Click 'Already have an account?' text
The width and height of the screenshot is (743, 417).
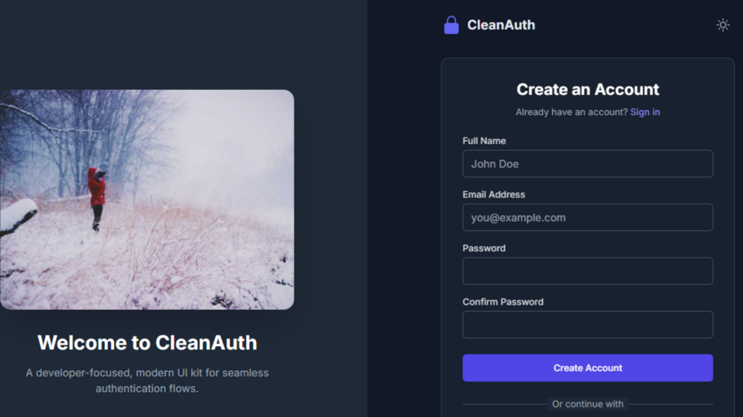[x=571, y=112]
